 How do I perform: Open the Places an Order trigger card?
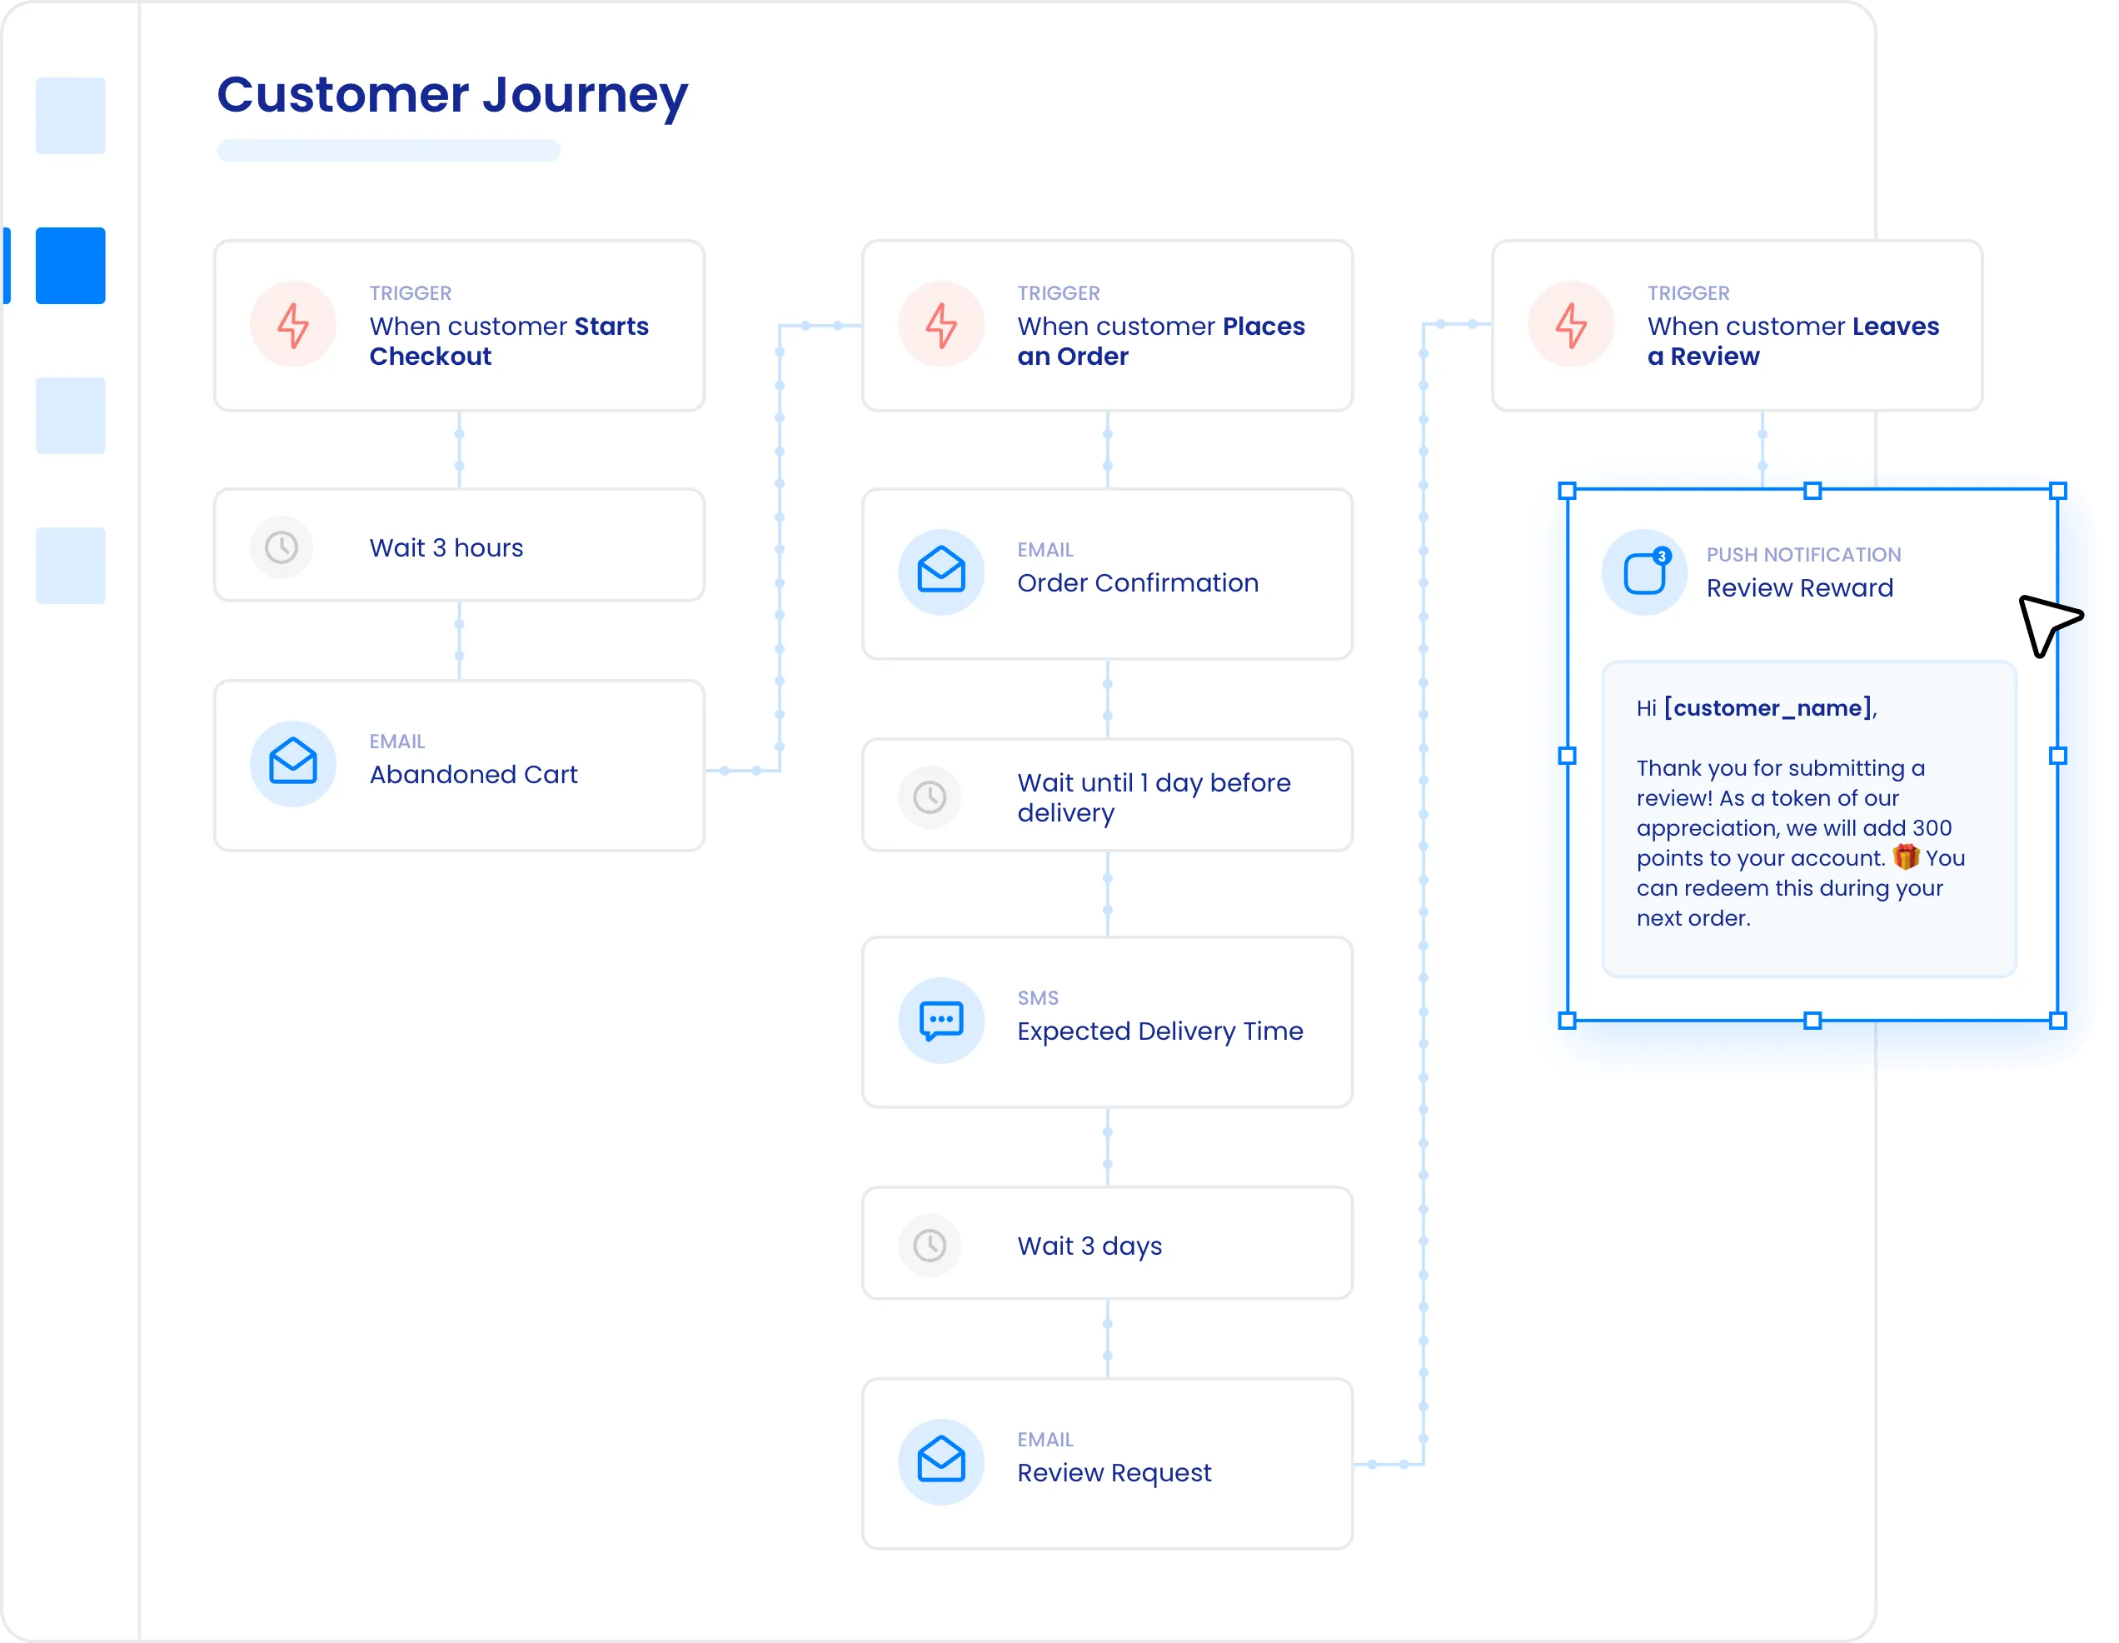pyautogui.click(x=1107, y=326)
